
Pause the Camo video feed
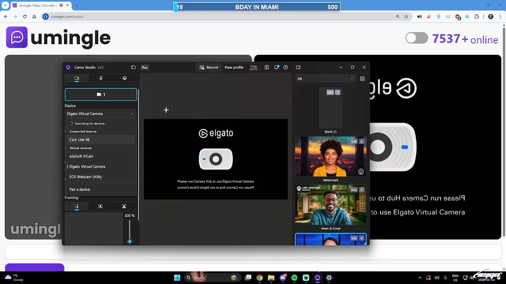pos(267,67)
